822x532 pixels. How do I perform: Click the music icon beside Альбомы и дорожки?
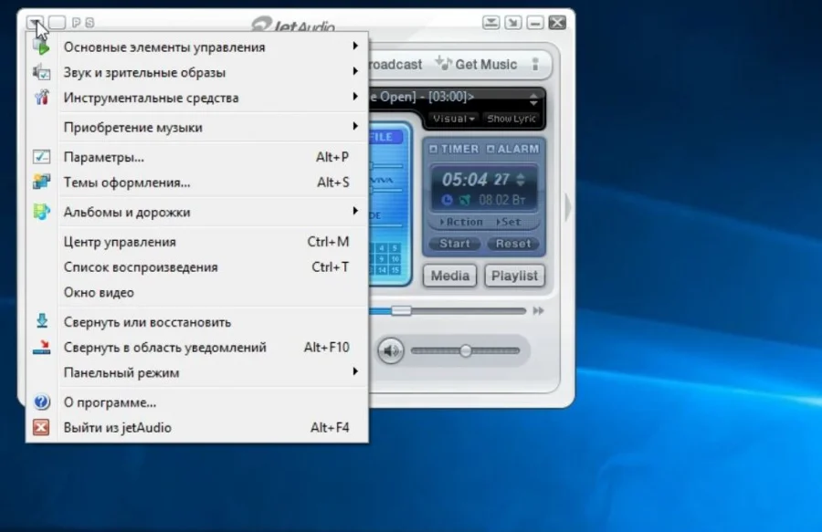pyautogui.click(x=41, y=212)
